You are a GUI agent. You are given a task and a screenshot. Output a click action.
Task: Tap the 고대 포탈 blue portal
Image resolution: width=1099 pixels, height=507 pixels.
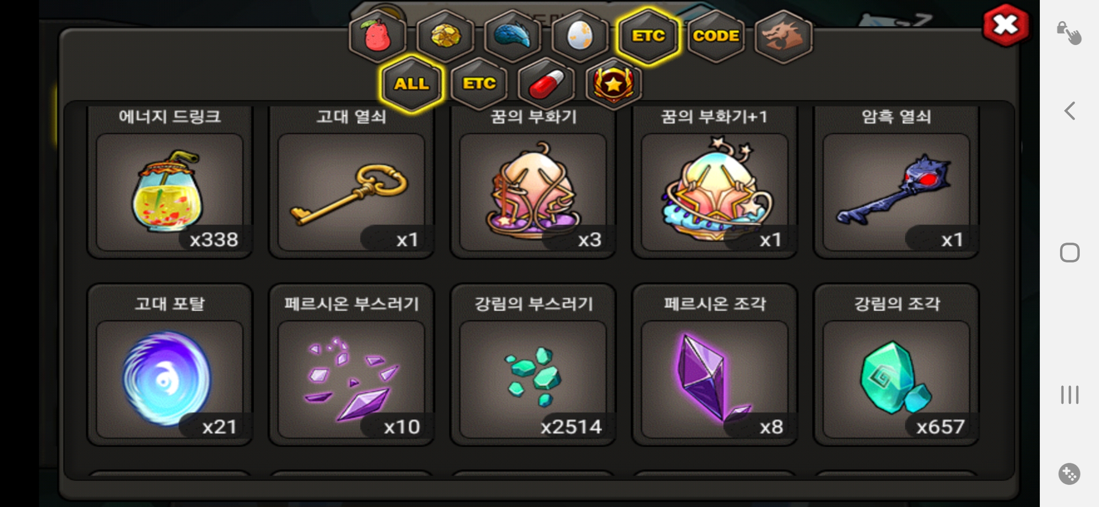pos(170,365)
